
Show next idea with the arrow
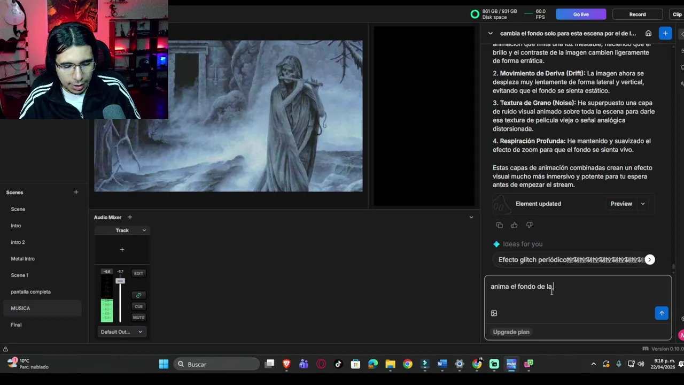650,259
